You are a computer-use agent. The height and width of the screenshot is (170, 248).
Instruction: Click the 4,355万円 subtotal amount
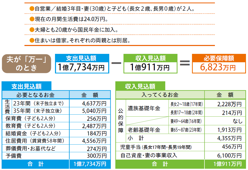[x=225, y=138]
